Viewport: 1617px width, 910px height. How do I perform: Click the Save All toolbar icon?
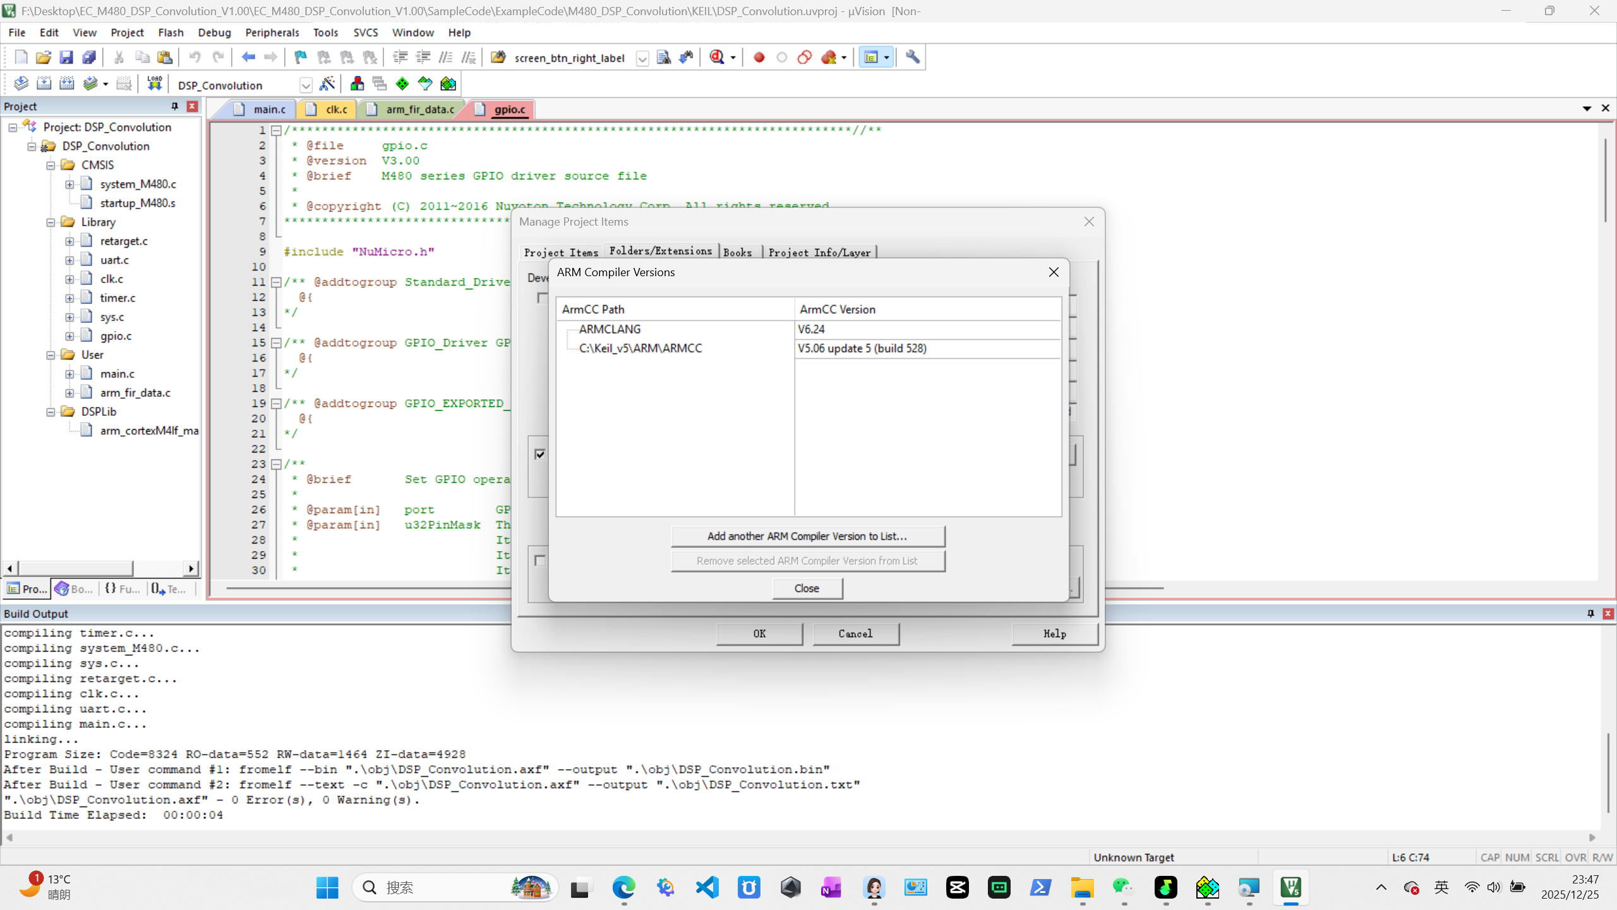coord(89,58)
